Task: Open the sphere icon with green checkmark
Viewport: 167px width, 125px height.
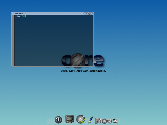Action: 81,119
